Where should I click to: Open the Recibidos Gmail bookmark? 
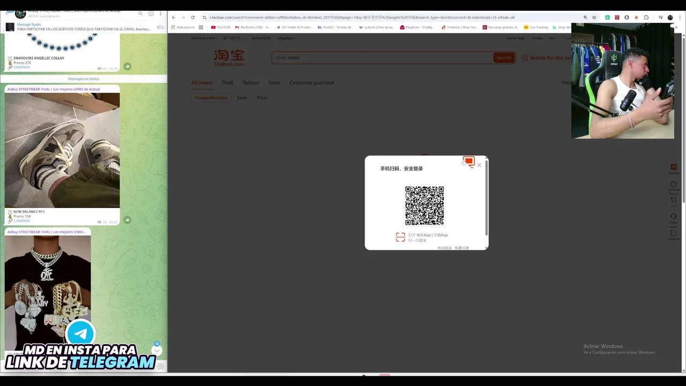[253, 27]
